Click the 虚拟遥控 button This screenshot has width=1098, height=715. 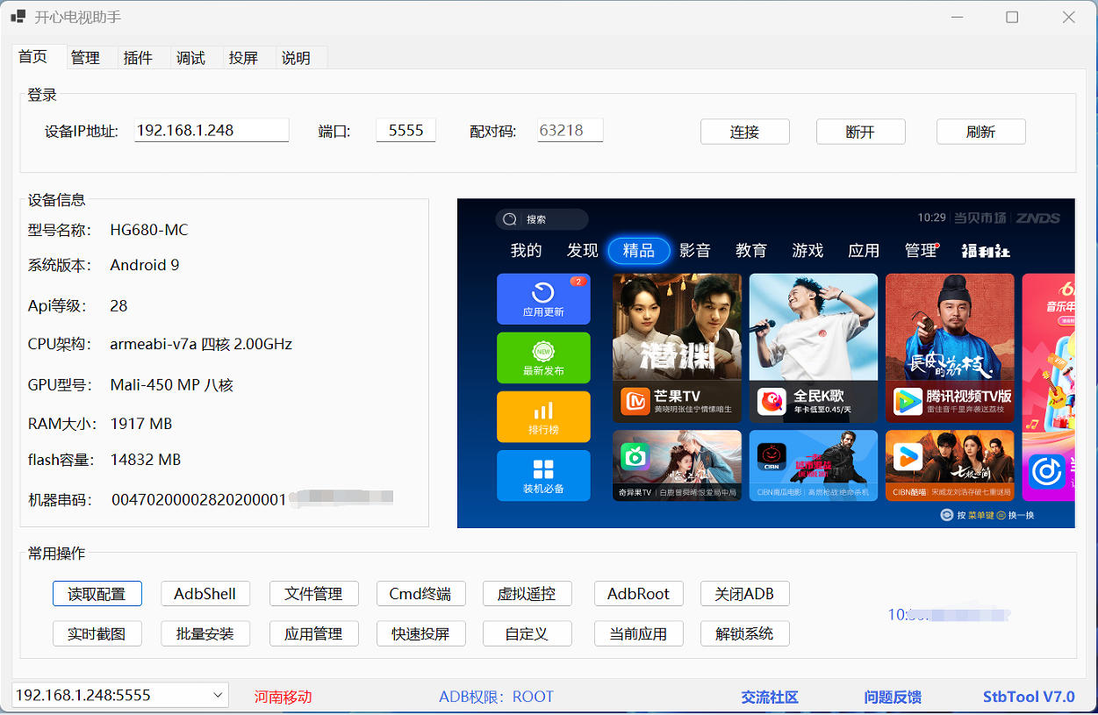pyautogui.click(x=527, y=594)
